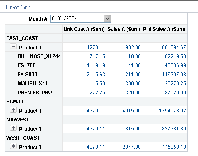Viewport: 198px width, 156px height.
Task: Open BULLNOSE_XL244 sales value 110.00
Action: (x=133, y=56)
